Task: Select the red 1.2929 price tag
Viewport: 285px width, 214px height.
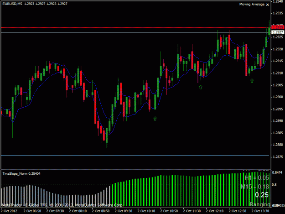Action: point(278,27)
